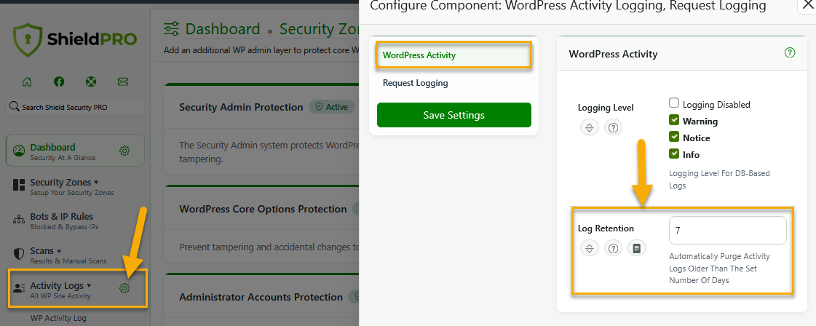Image resolution: width=816 pixels, height=326 pixels.
Task: Click the Search Shield Security PRO box
Action: click(75, 106)
